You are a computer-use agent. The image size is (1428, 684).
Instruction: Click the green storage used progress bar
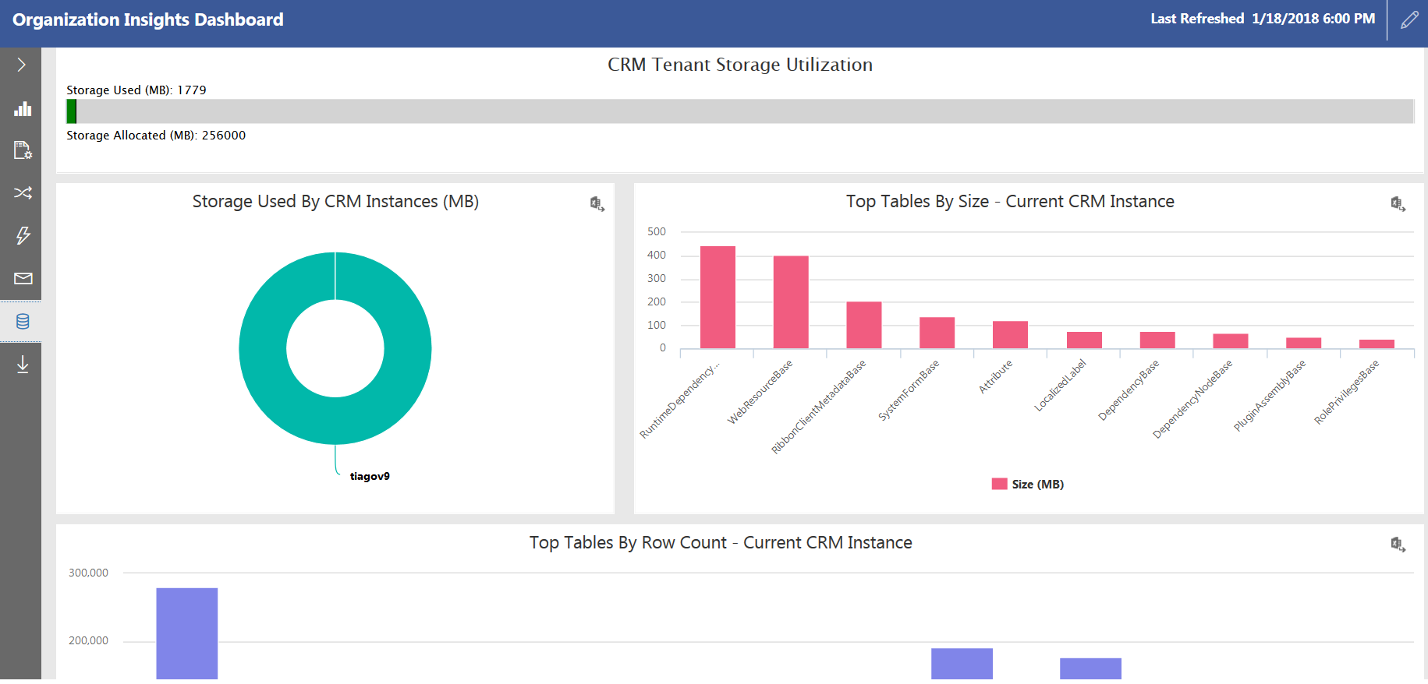point(72,111)
